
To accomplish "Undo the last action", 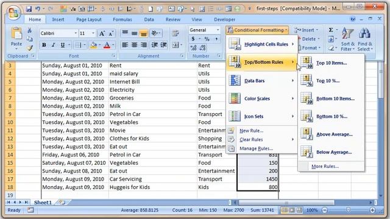I will [x=38, y=9].
